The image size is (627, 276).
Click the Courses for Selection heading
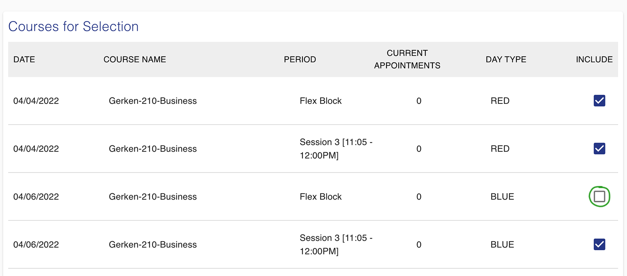click(73, 27)
